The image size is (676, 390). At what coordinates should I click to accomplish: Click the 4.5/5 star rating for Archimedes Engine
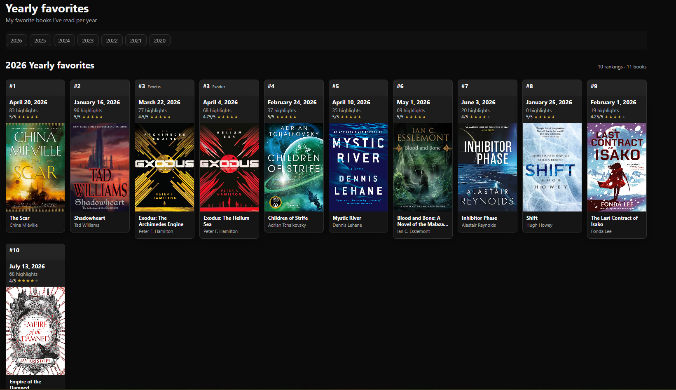pyautogui.click(x=155, y=117)
